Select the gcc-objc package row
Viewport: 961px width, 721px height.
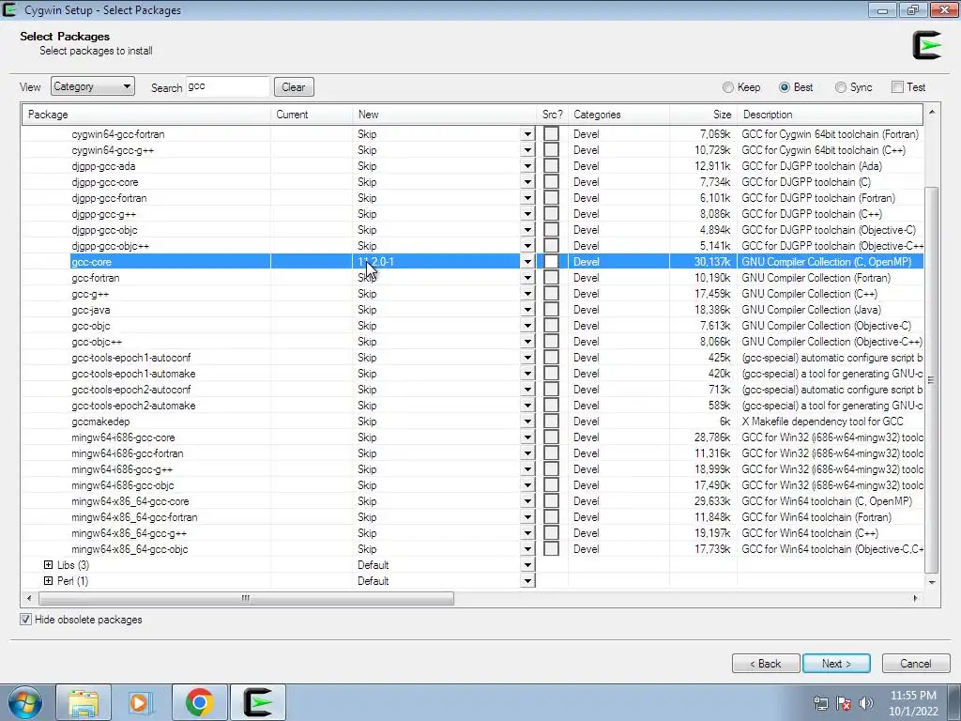(x=473, y=326)
